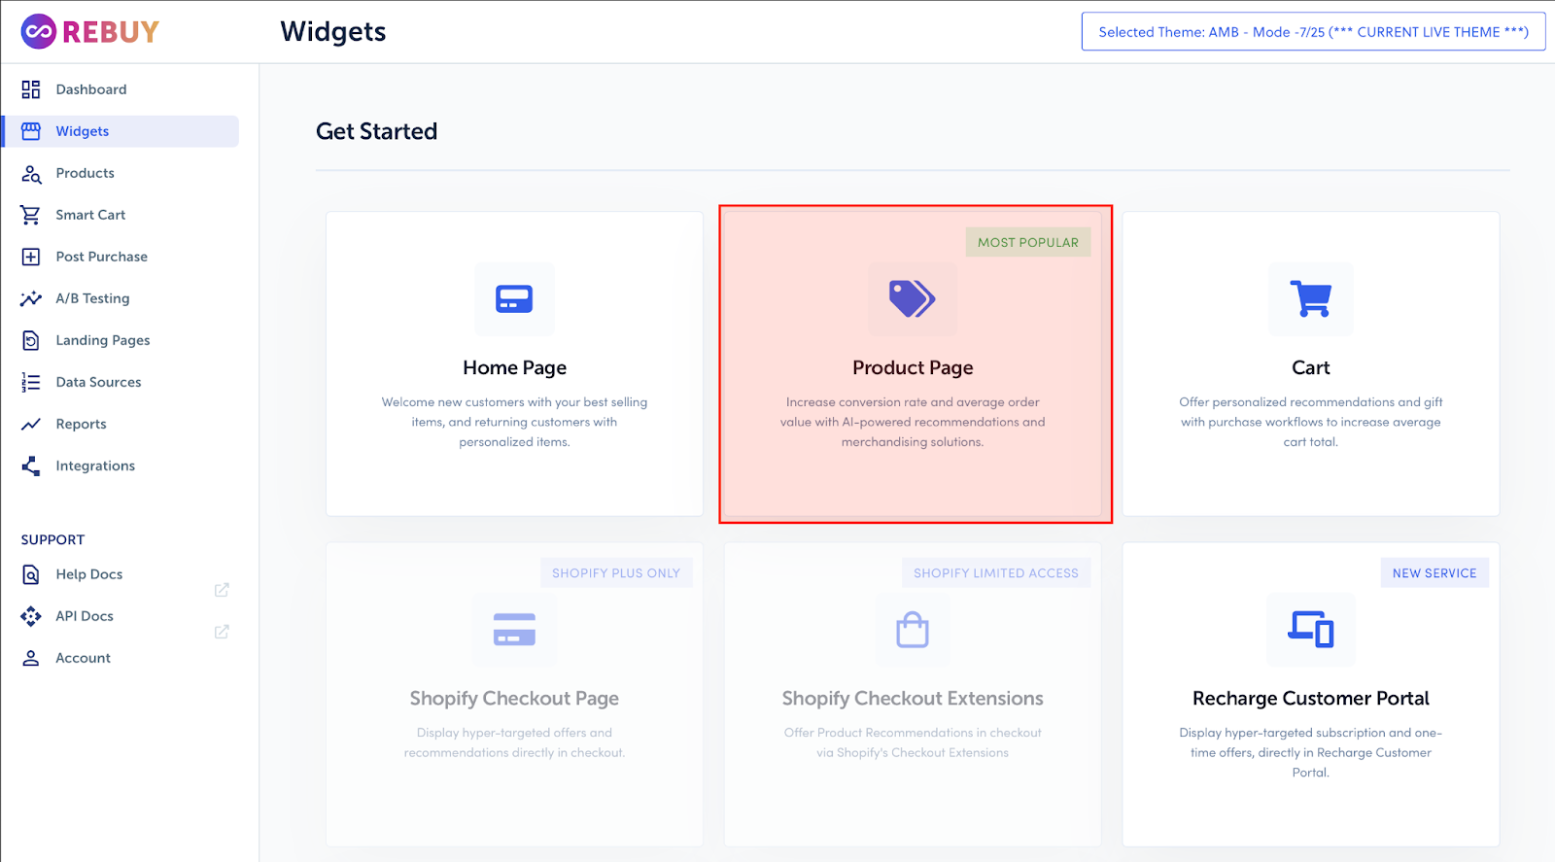Click the Widgets page heading
1555x862 pixels.
click(x=333, y=32)
